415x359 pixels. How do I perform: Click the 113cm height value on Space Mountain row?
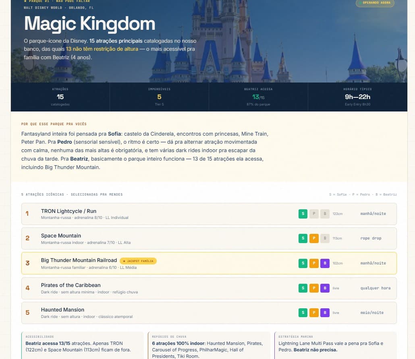tap(337, 238)
